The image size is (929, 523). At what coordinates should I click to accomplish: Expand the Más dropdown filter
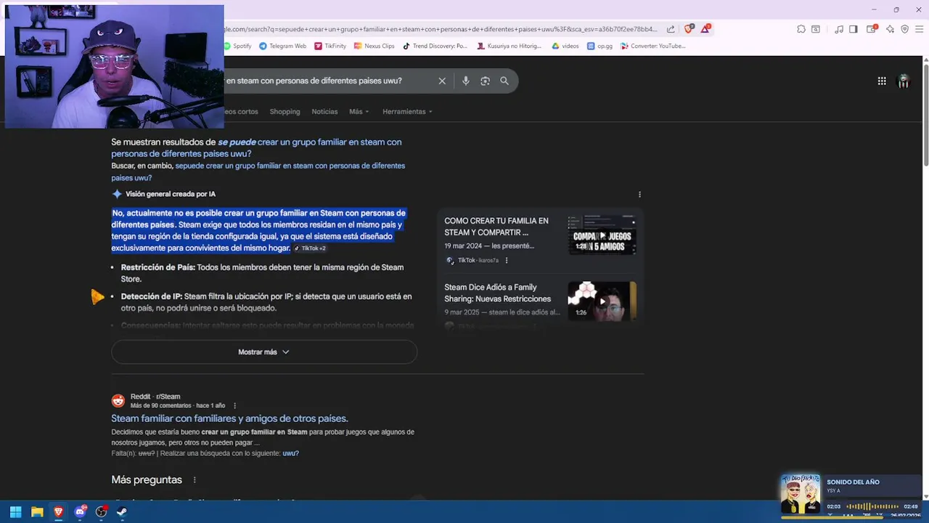359,111
